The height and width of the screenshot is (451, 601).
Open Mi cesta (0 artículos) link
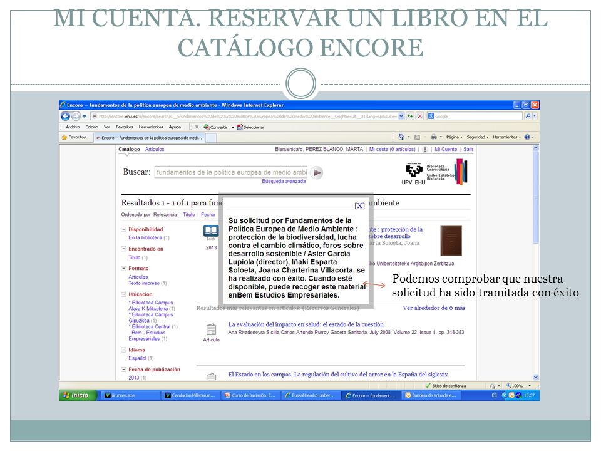click(x=392, y=149)
